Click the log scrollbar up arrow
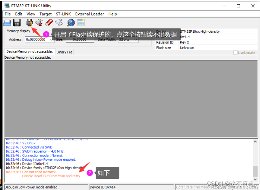 255,142
